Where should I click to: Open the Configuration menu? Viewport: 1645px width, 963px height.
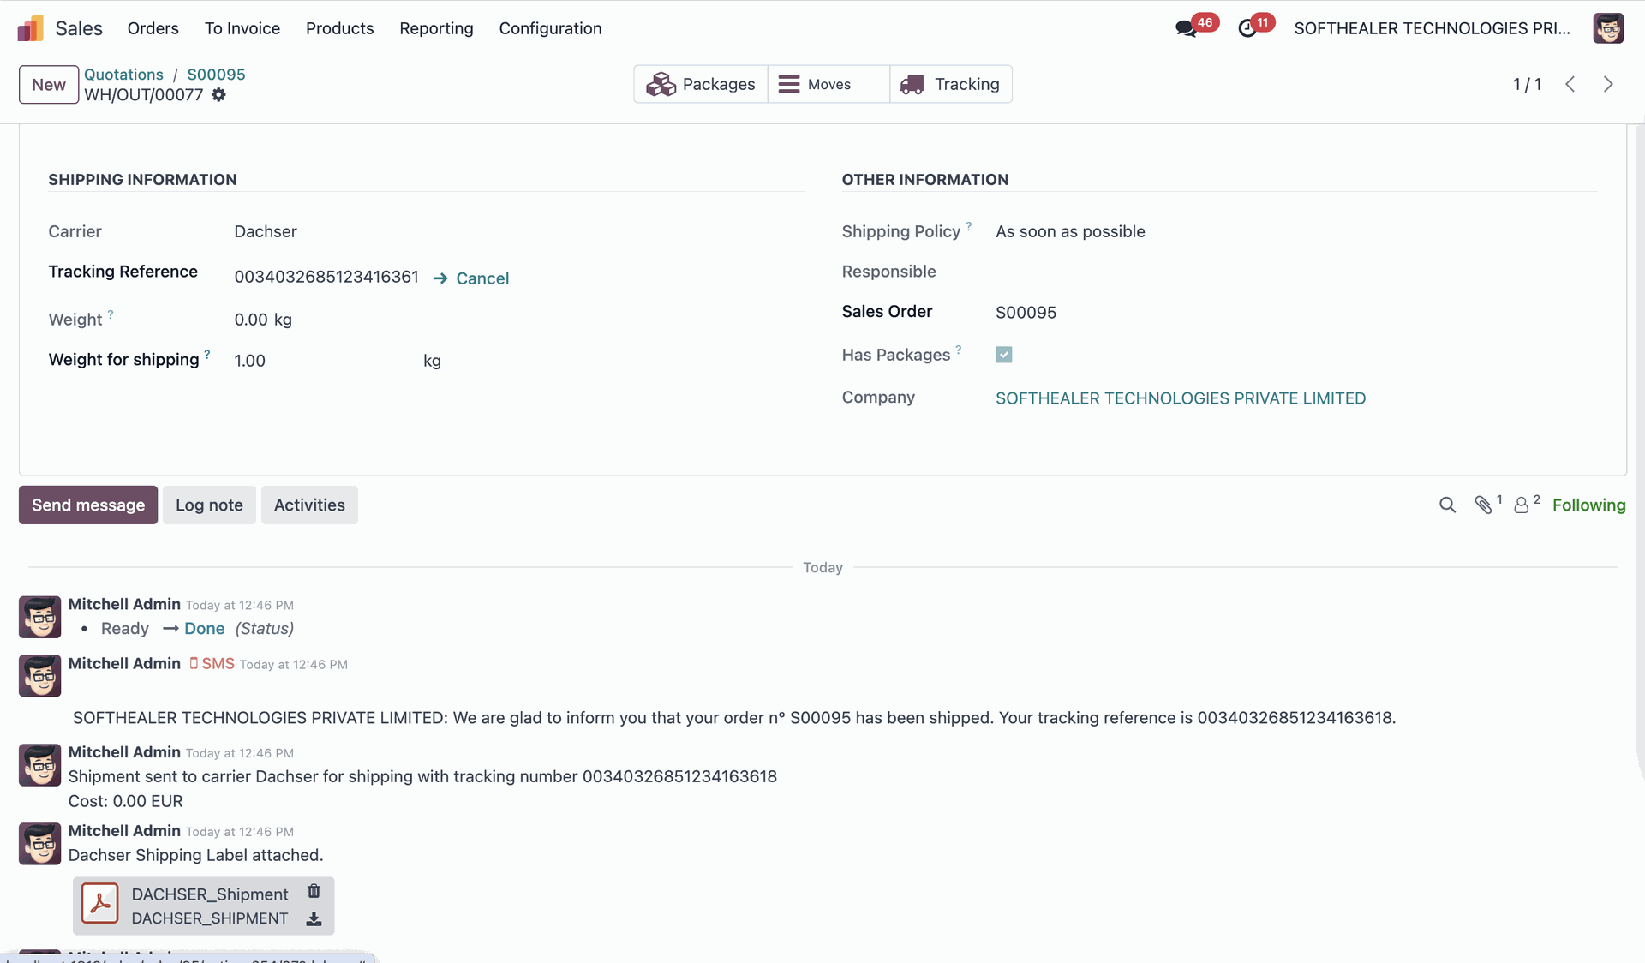(x=550, y=28)
